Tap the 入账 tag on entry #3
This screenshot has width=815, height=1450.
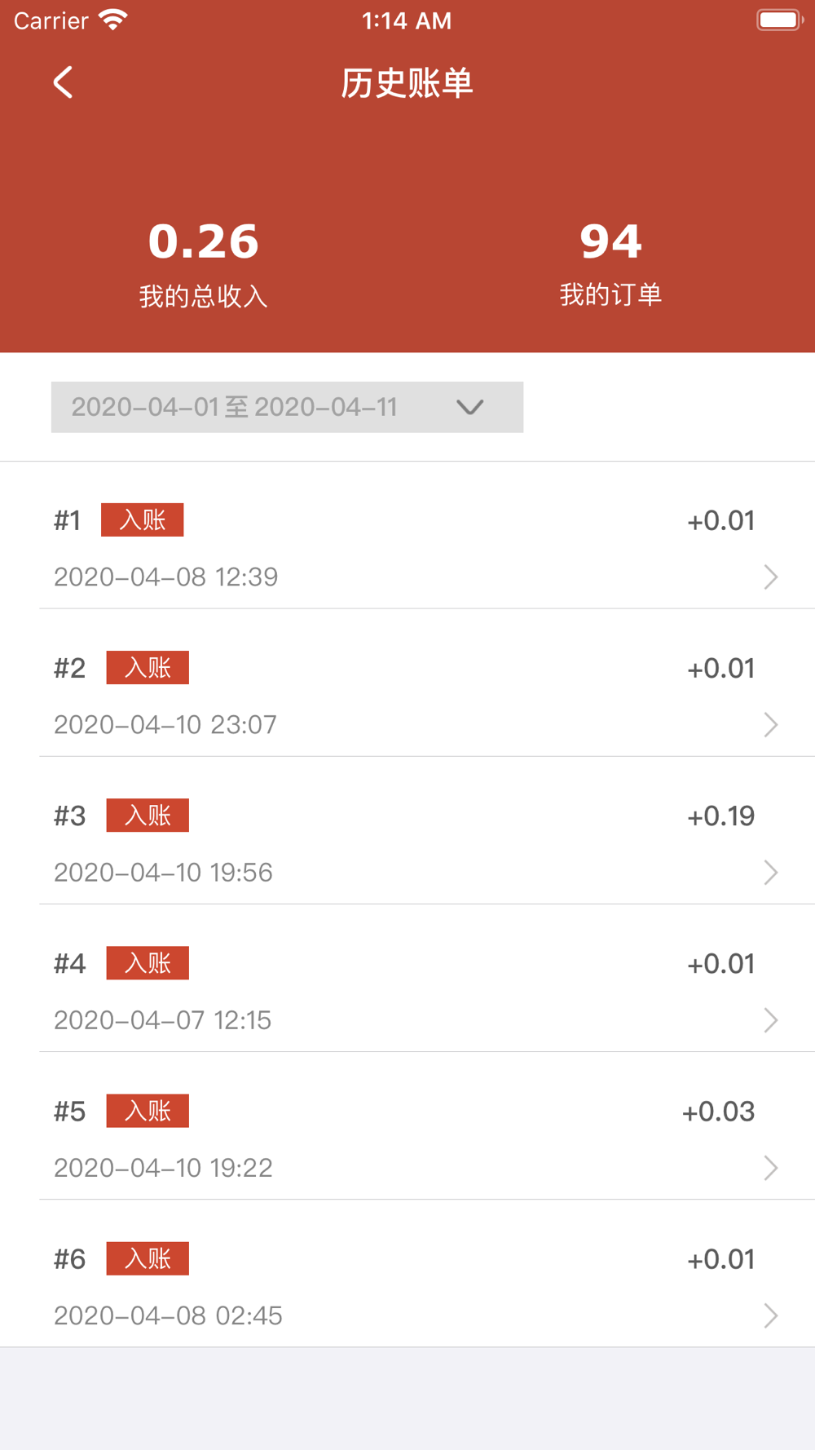[x=148, y=816]
